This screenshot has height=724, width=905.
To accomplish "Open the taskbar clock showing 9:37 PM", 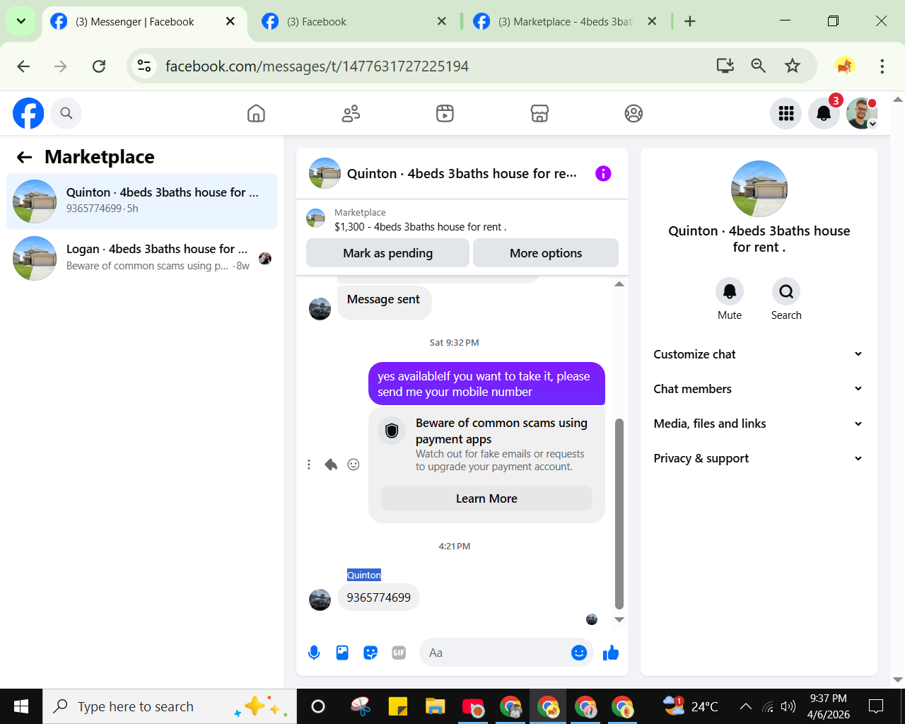I will [x=829, y=706].
